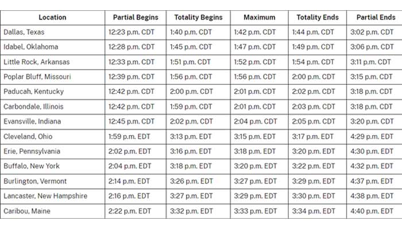The image size is (402, 229).
Task: Click the Poplar Bluff, Missouri cell
Action: (x=37, y=77)
